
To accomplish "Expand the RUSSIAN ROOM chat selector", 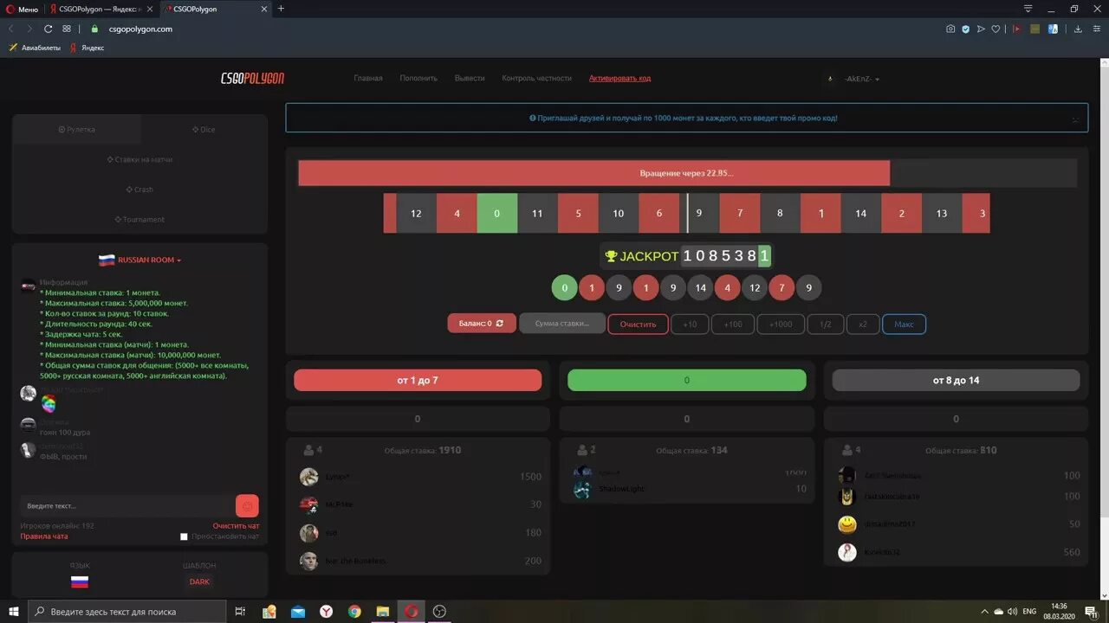I will (x=139, y=260).
